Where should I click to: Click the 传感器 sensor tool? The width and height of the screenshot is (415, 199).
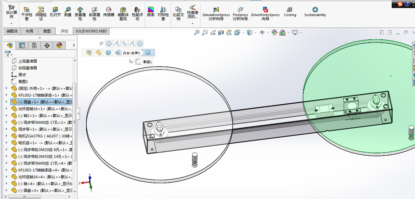[x=109, y=12]
